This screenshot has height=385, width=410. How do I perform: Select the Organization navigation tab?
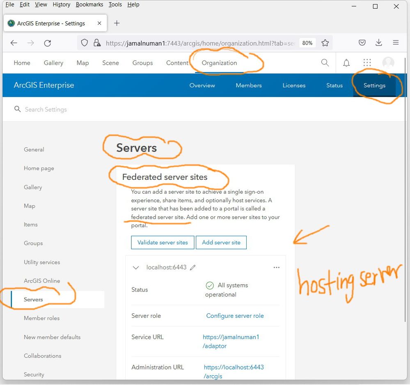(220, 63)
